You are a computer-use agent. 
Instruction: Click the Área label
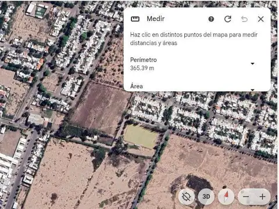coord(137,86)
